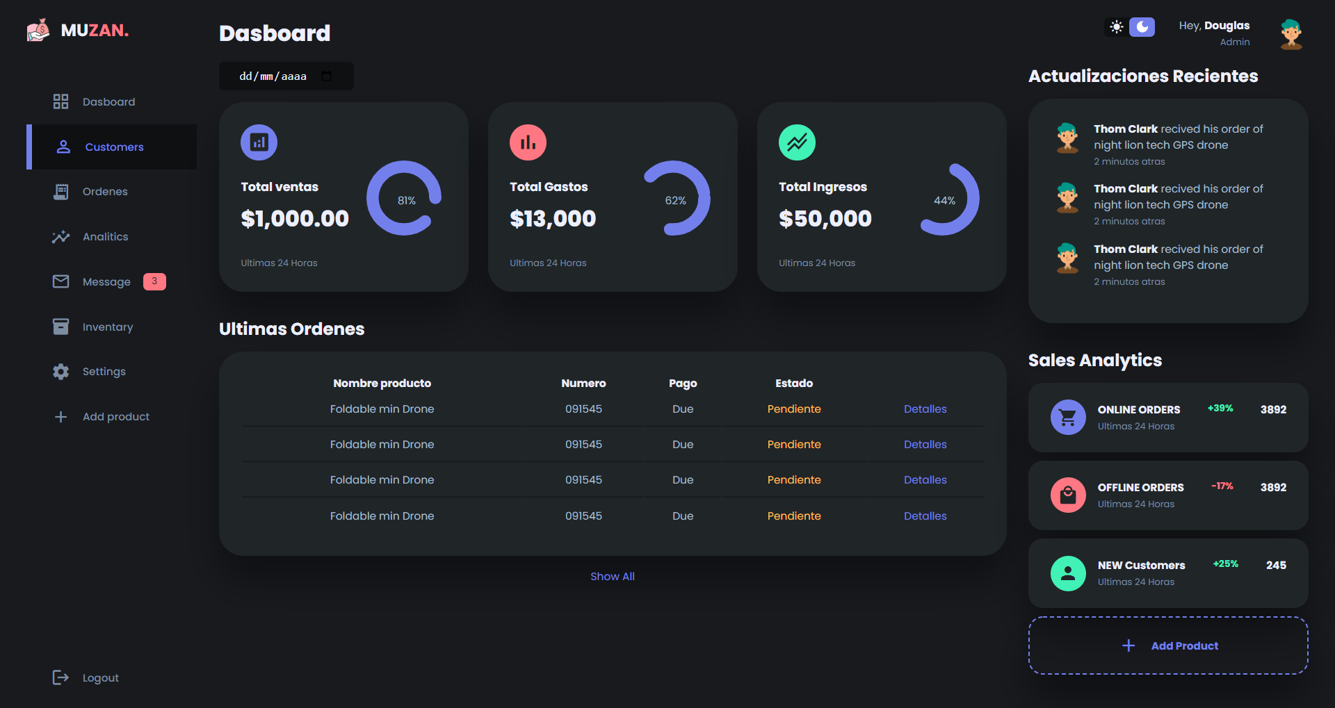Screen dimensions: 1335x708
Task: Click the Offline Orders shopping bag icon
Action: point(1068,495)
